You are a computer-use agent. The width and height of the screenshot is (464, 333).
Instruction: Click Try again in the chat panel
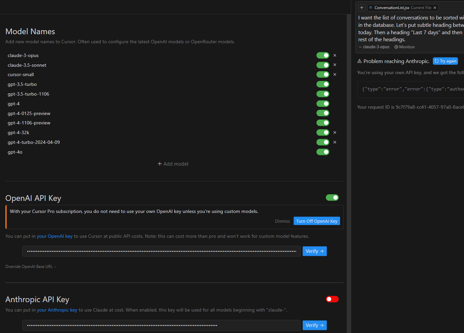(446, 61)
